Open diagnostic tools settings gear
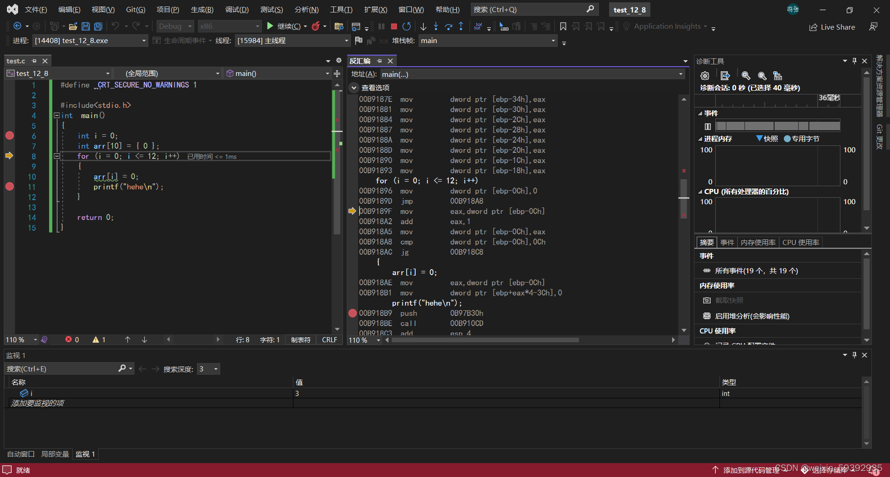Image resolution: width=890 pixels, height=477 pixels. pos(705,75)
